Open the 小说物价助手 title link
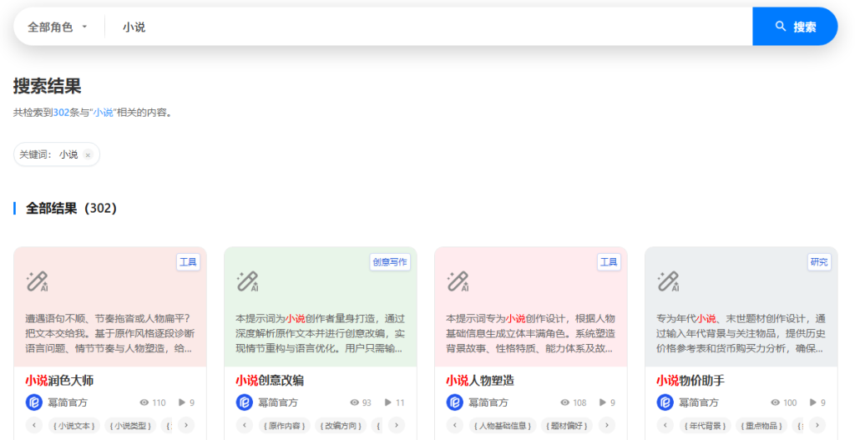855x440 pixels. 691,381
